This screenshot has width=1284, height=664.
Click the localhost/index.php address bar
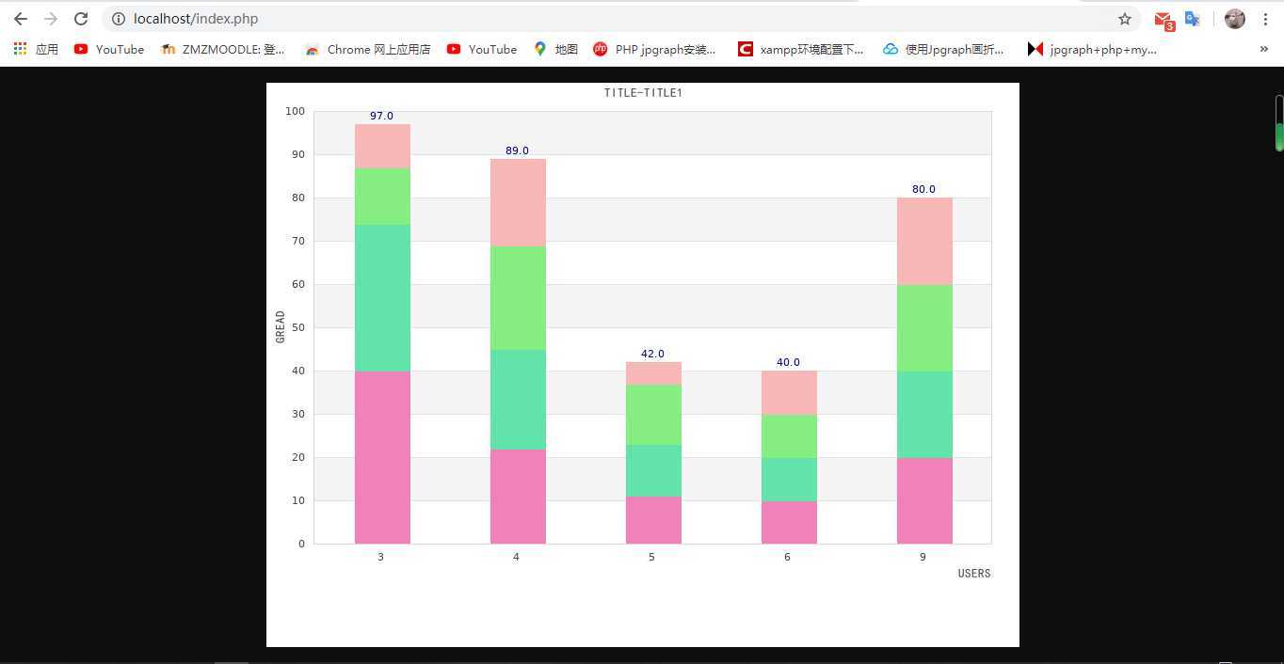[621, 19]
